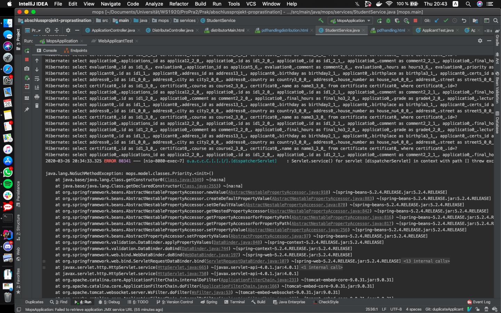
Task: Click Search Everywhere magnifier in IDE toolbar
Action: [x=496, y=21]
